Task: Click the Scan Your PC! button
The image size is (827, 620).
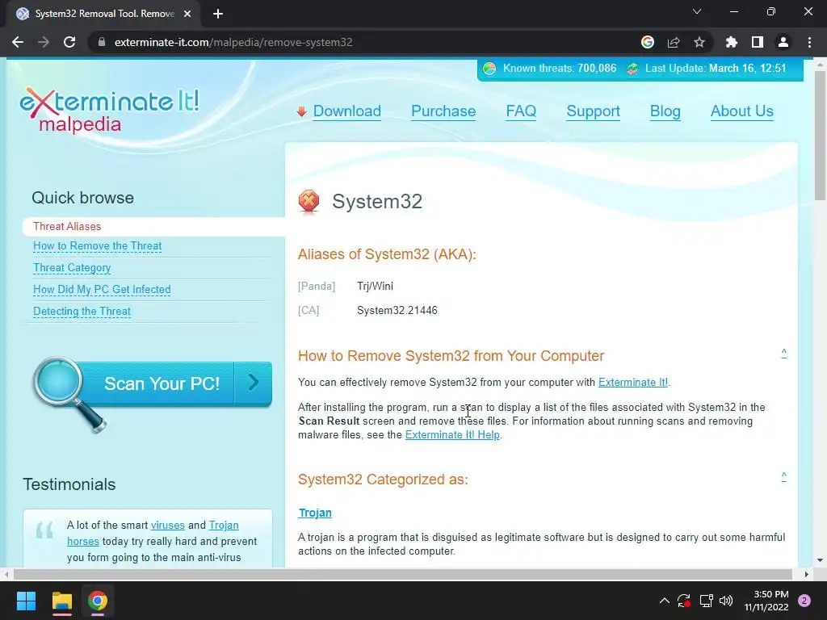Action: (162, 383)
